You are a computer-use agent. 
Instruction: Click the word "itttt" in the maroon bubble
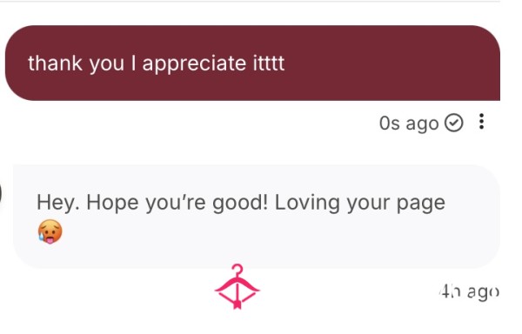(x=269, y=63)
